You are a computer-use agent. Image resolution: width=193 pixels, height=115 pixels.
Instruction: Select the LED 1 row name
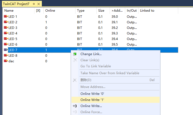point(13,16)
